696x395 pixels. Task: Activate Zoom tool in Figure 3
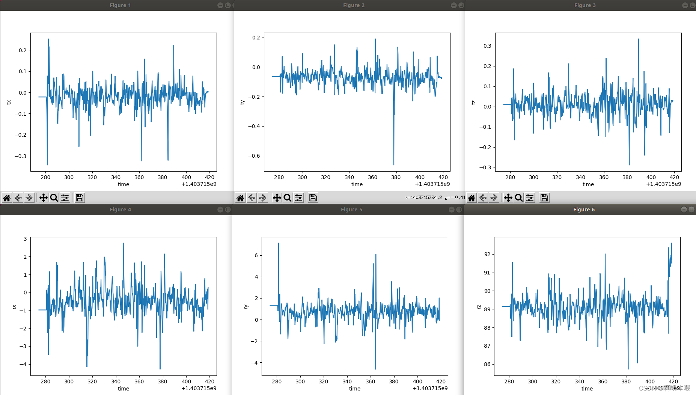click(x=519, y=198)
